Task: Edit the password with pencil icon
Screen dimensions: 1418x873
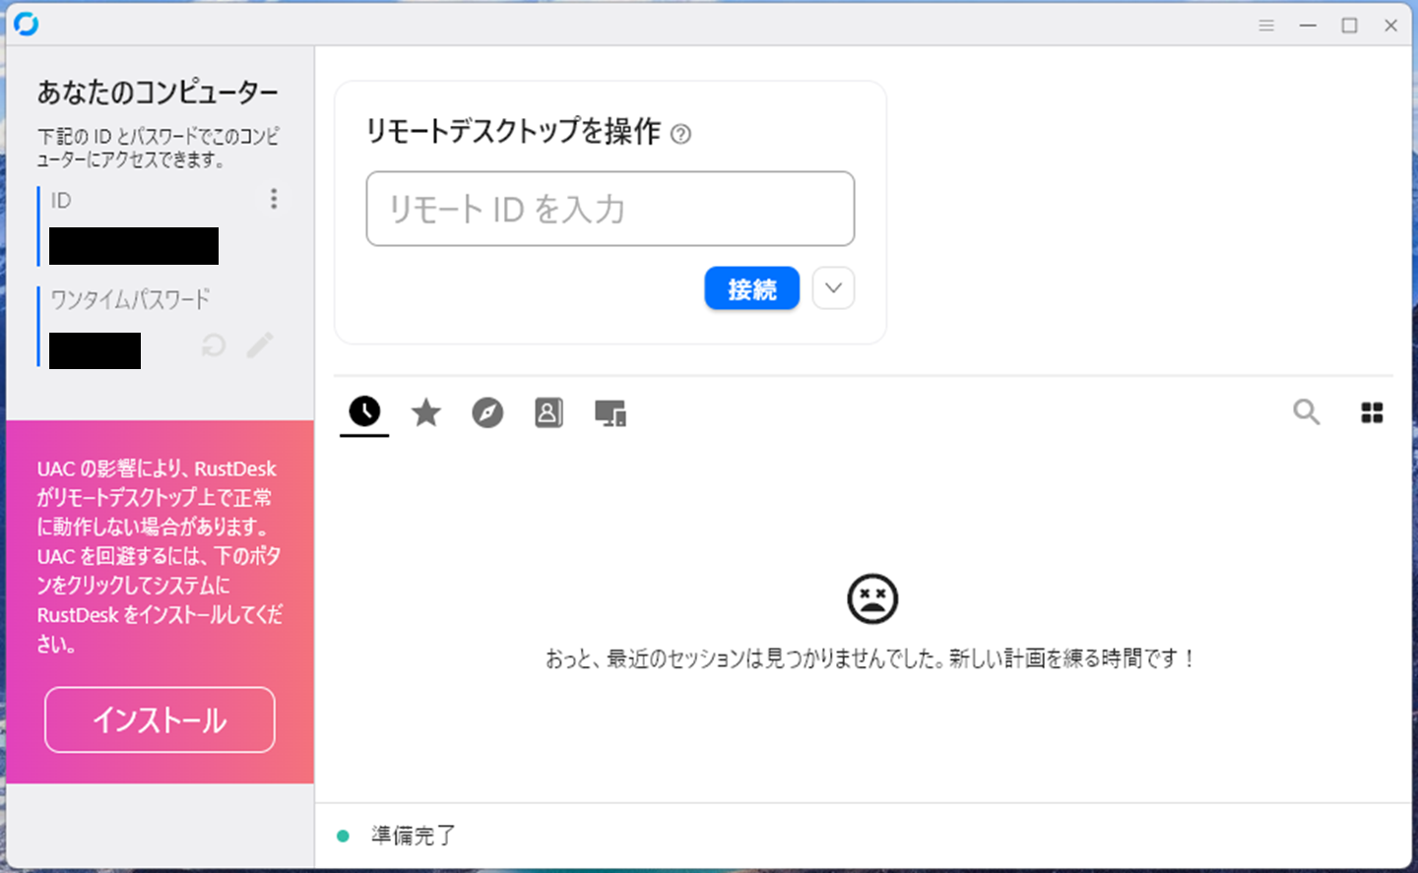Action: (260, 345)
